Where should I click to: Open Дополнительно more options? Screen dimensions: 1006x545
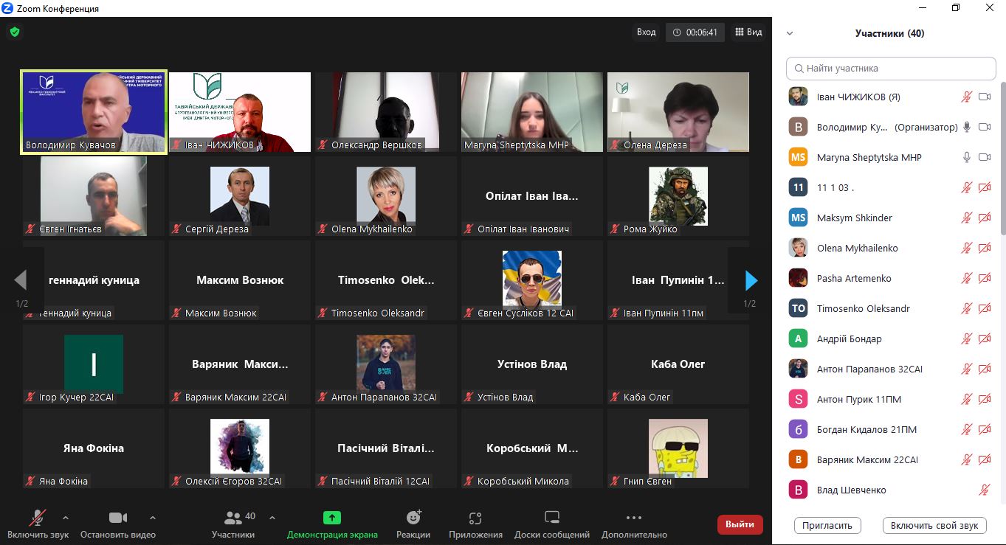pyautogui.click(x=634, y=524)
